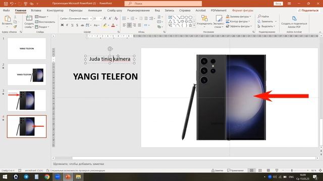Toggle Italic (К) formatting

click(67, 25)
